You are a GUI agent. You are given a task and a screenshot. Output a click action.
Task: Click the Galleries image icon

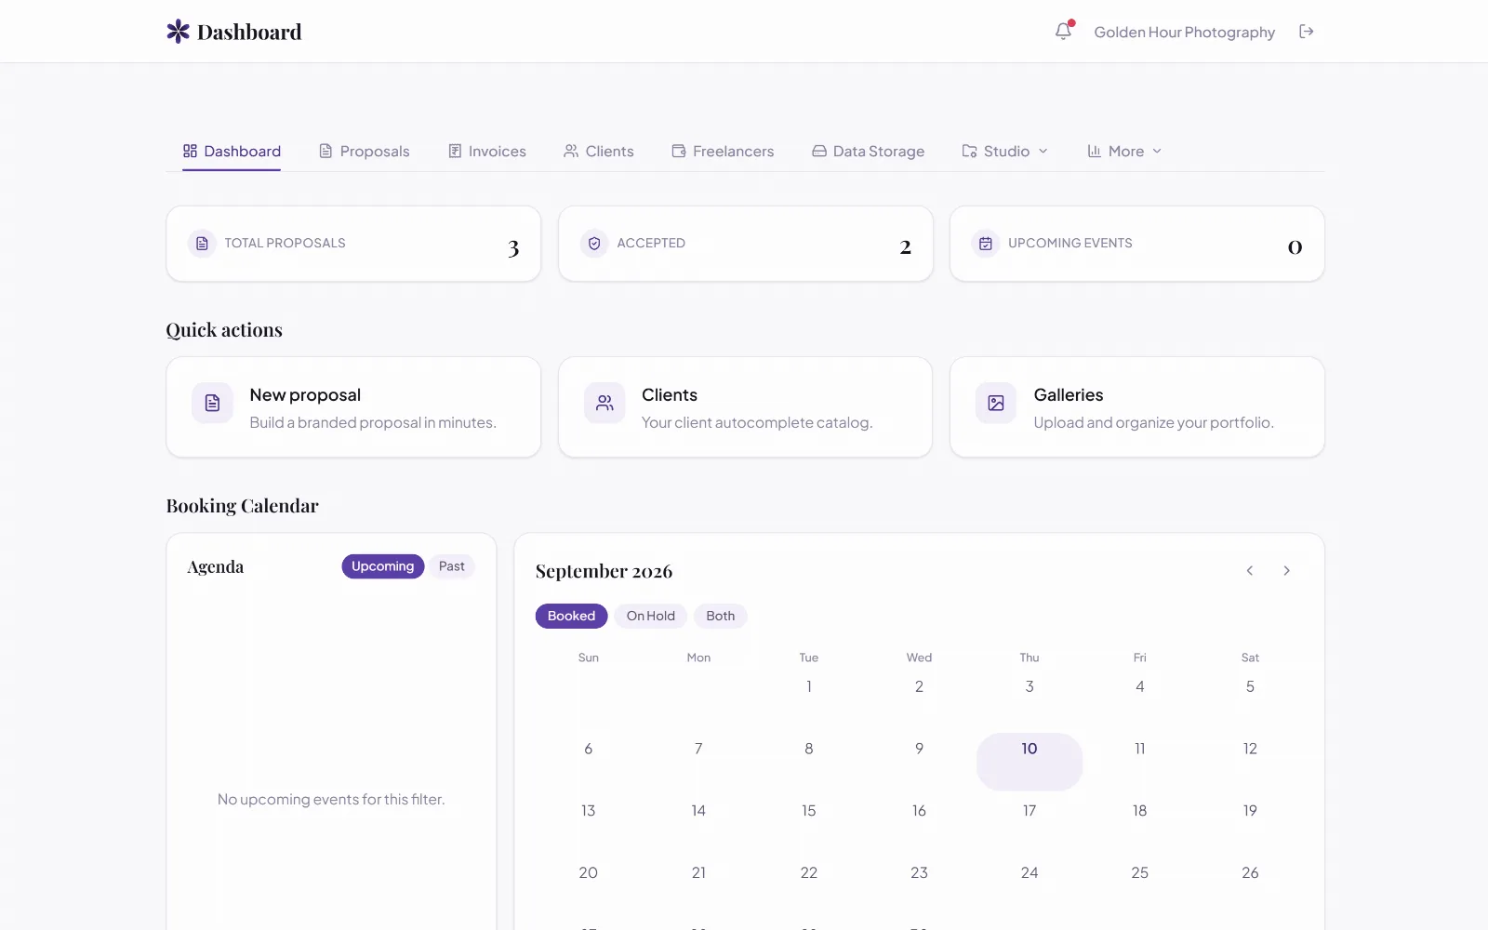point(996,403)
